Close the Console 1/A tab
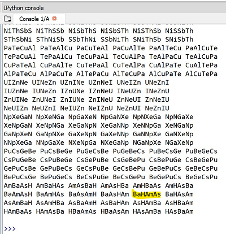Screen dimensions: 226x234 click(x=54, y=19)
